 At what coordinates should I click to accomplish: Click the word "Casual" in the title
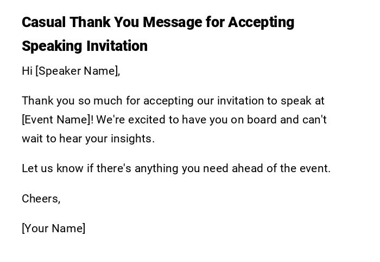pos(43,22)
